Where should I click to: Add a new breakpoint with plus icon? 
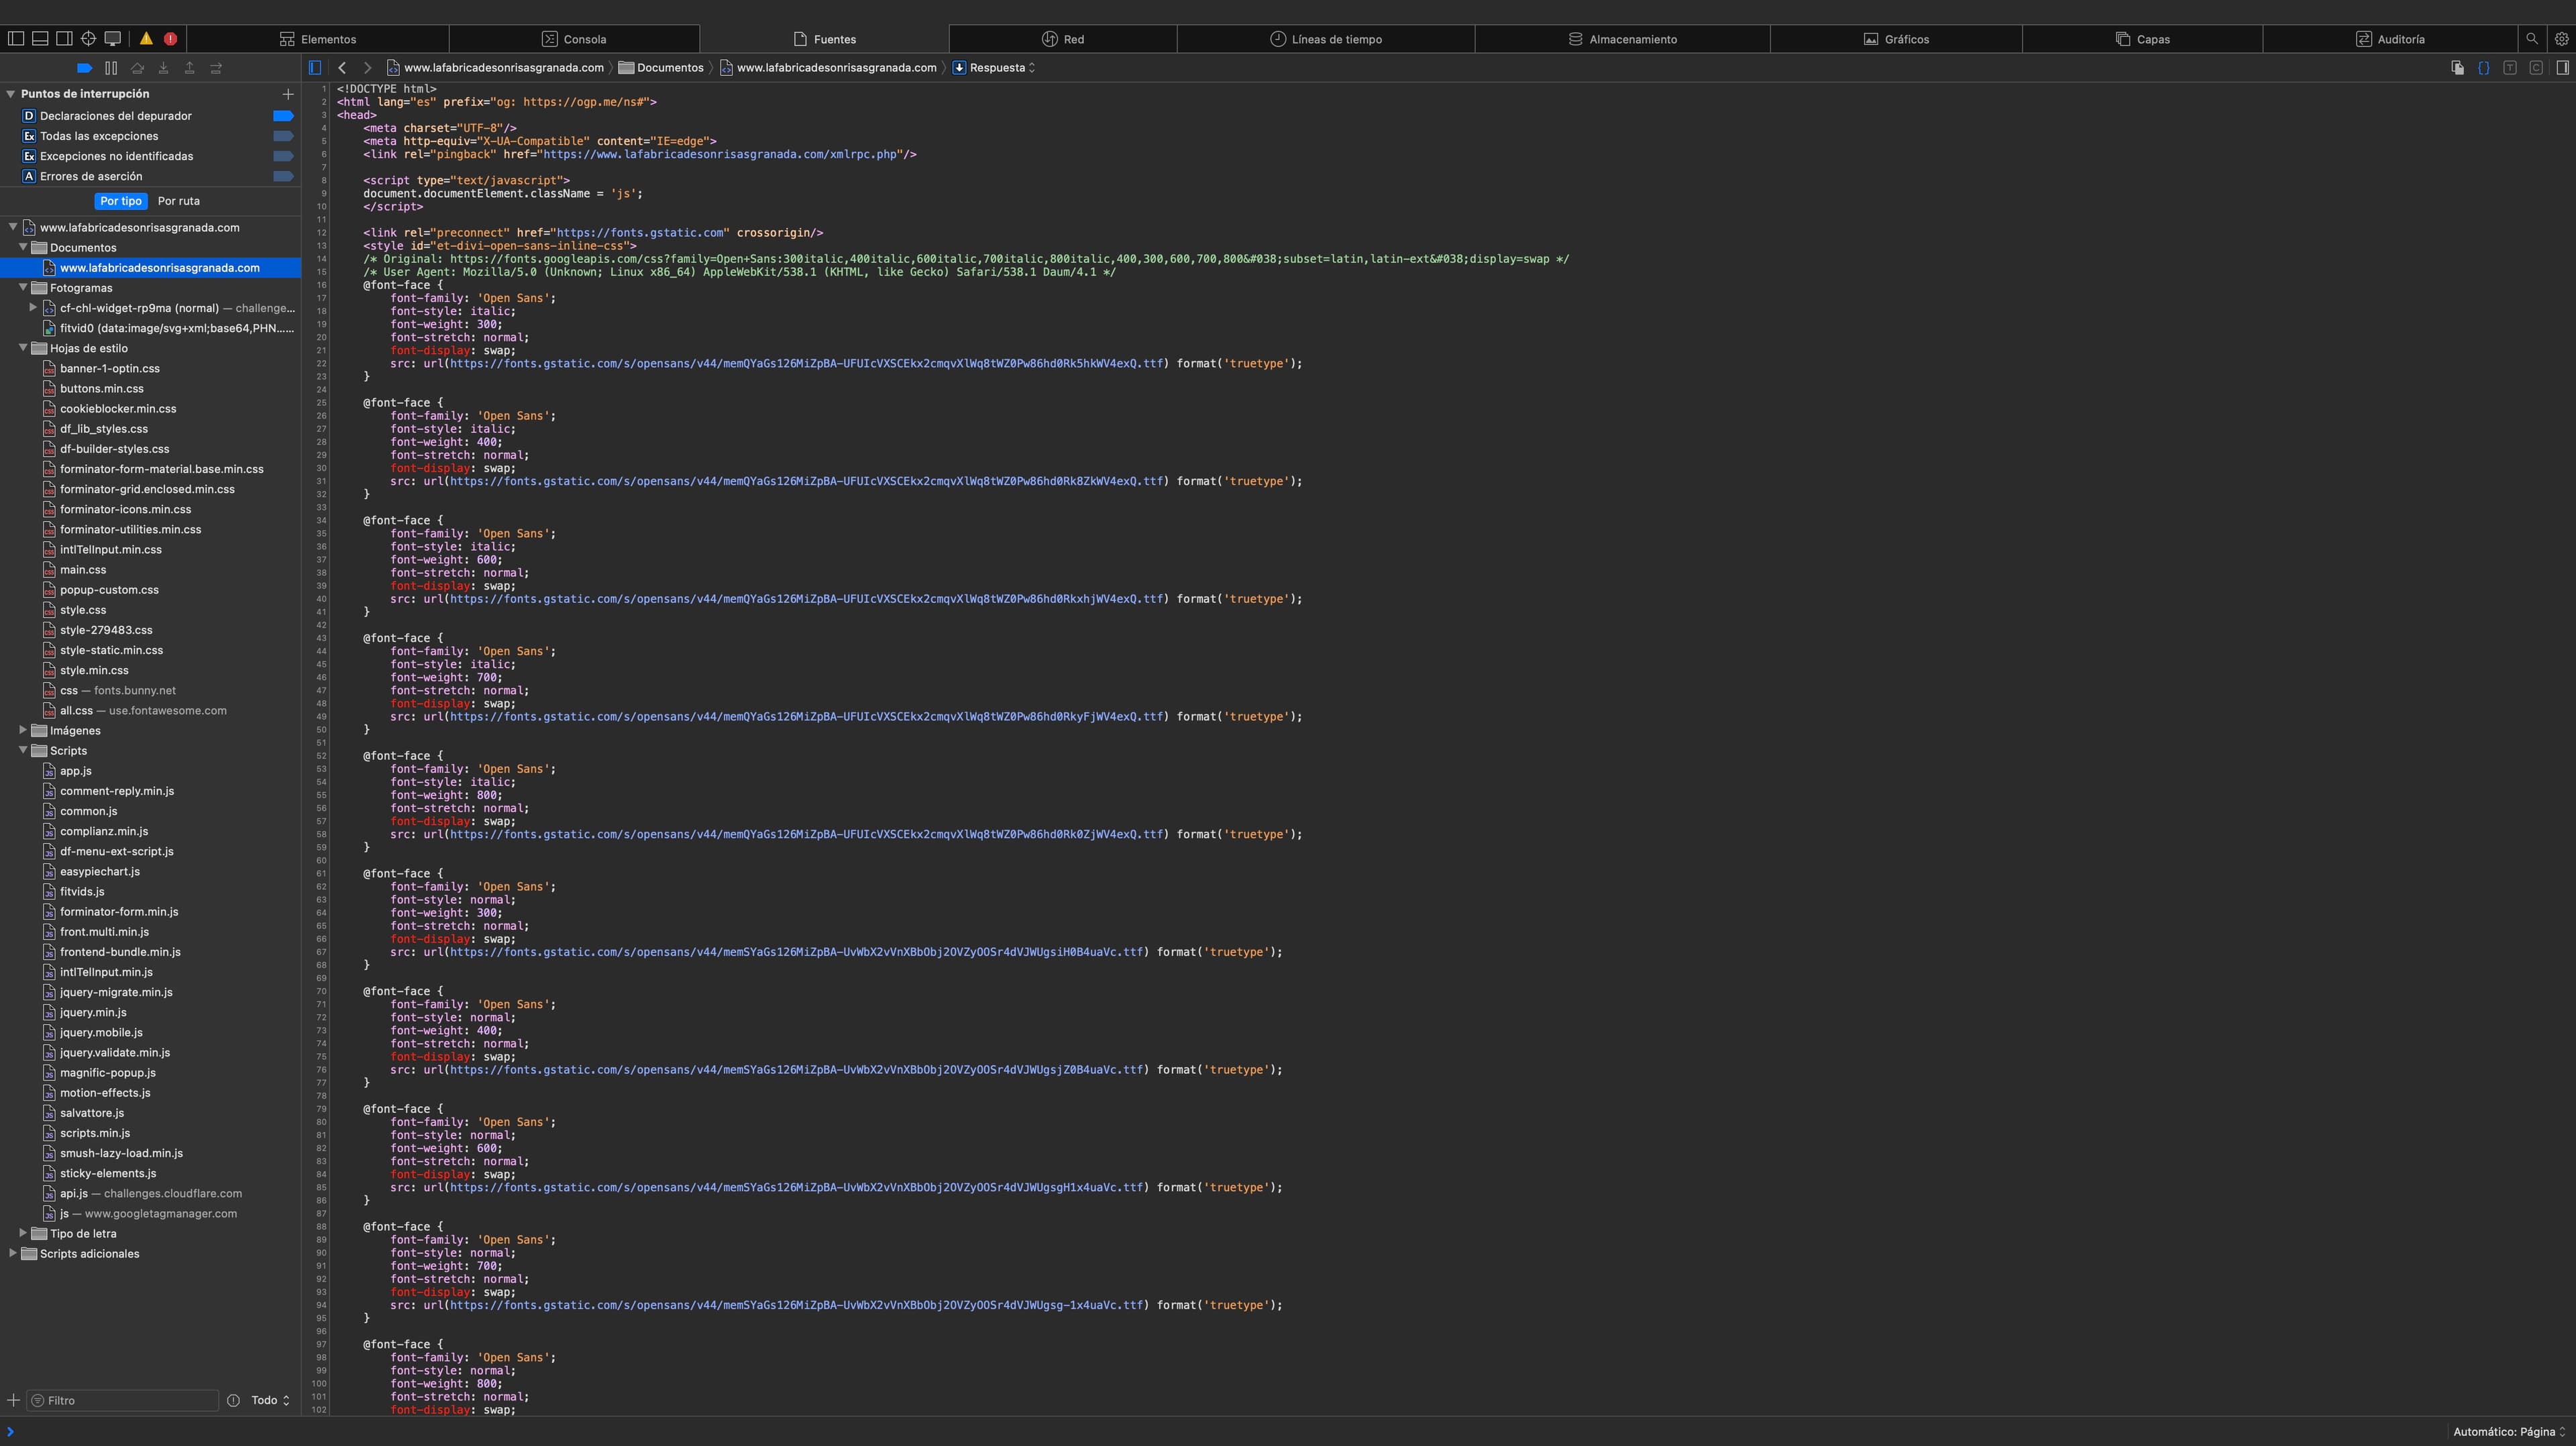tap(288, 94)
